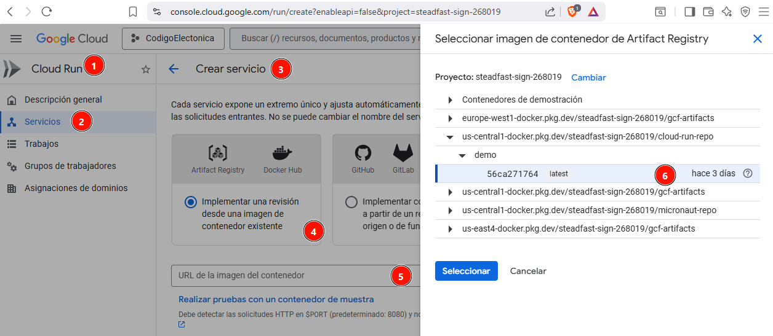Expand the micronaut-repo repository node
Image resolution: width=773 pixels, height=336 pixels.
click(450, 210)
